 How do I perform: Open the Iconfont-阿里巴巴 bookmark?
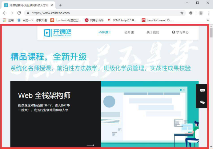tap(66, 20)
